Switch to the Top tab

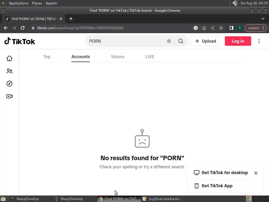click(x=47, y=57)
